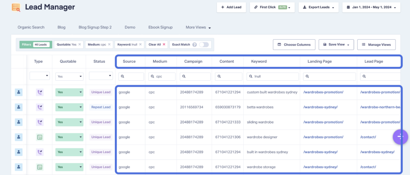Open contact icon for sliding wardrobe row
The width and height of the screenshot is (410, 175).
[18, 122]
